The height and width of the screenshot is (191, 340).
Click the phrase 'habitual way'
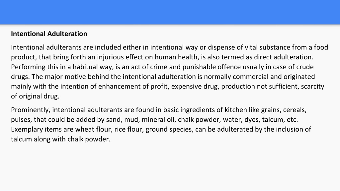(x=93, y=67)
